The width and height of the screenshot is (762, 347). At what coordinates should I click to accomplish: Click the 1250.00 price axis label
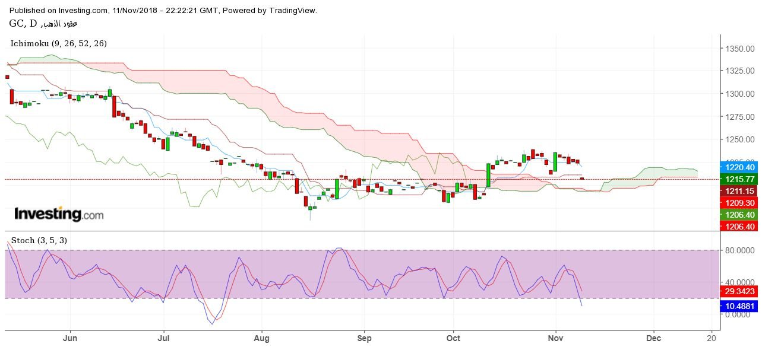tap(738, 139)
